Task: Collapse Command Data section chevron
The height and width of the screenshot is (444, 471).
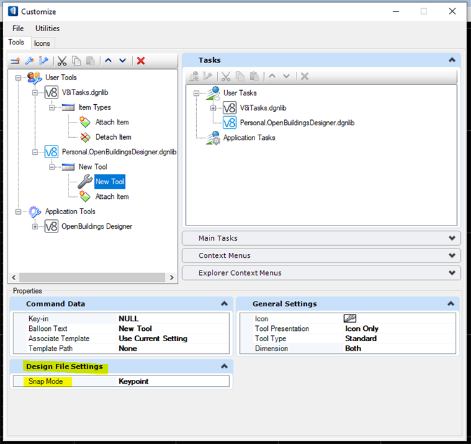Action: tap(224, 304)
